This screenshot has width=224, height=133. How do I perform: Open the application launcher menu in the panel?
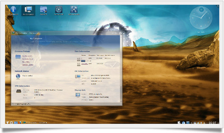(x=7, y=123)
